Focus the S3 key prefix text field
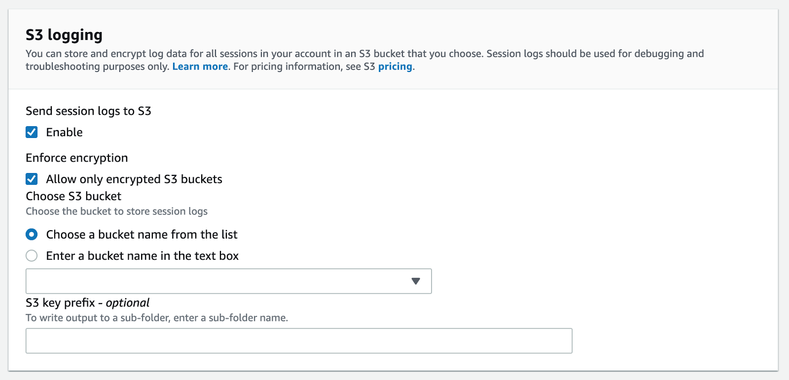Viewport: 789px width, 380px height. pos(298,341)
